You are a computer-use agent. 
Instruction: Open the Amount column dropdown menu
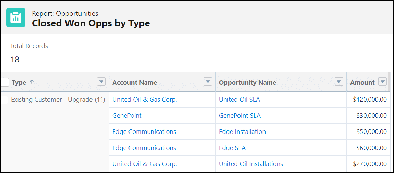point(382,82)
